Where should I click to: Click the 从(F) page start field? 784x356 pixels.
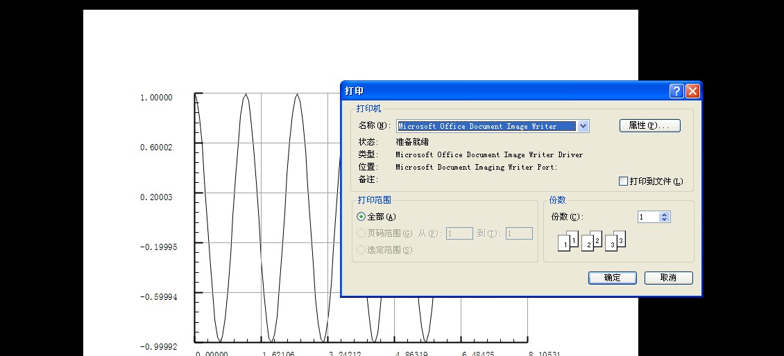click(x=459, y=233)
